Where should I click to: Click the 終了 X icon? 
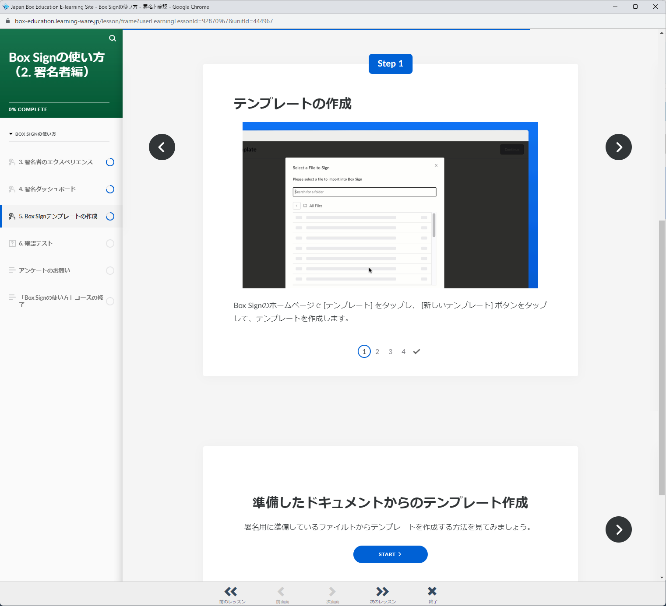432,591
